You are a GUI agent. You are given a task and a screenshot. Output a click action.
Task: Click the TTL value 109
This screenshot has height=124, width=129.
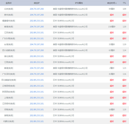coord(124,9)
